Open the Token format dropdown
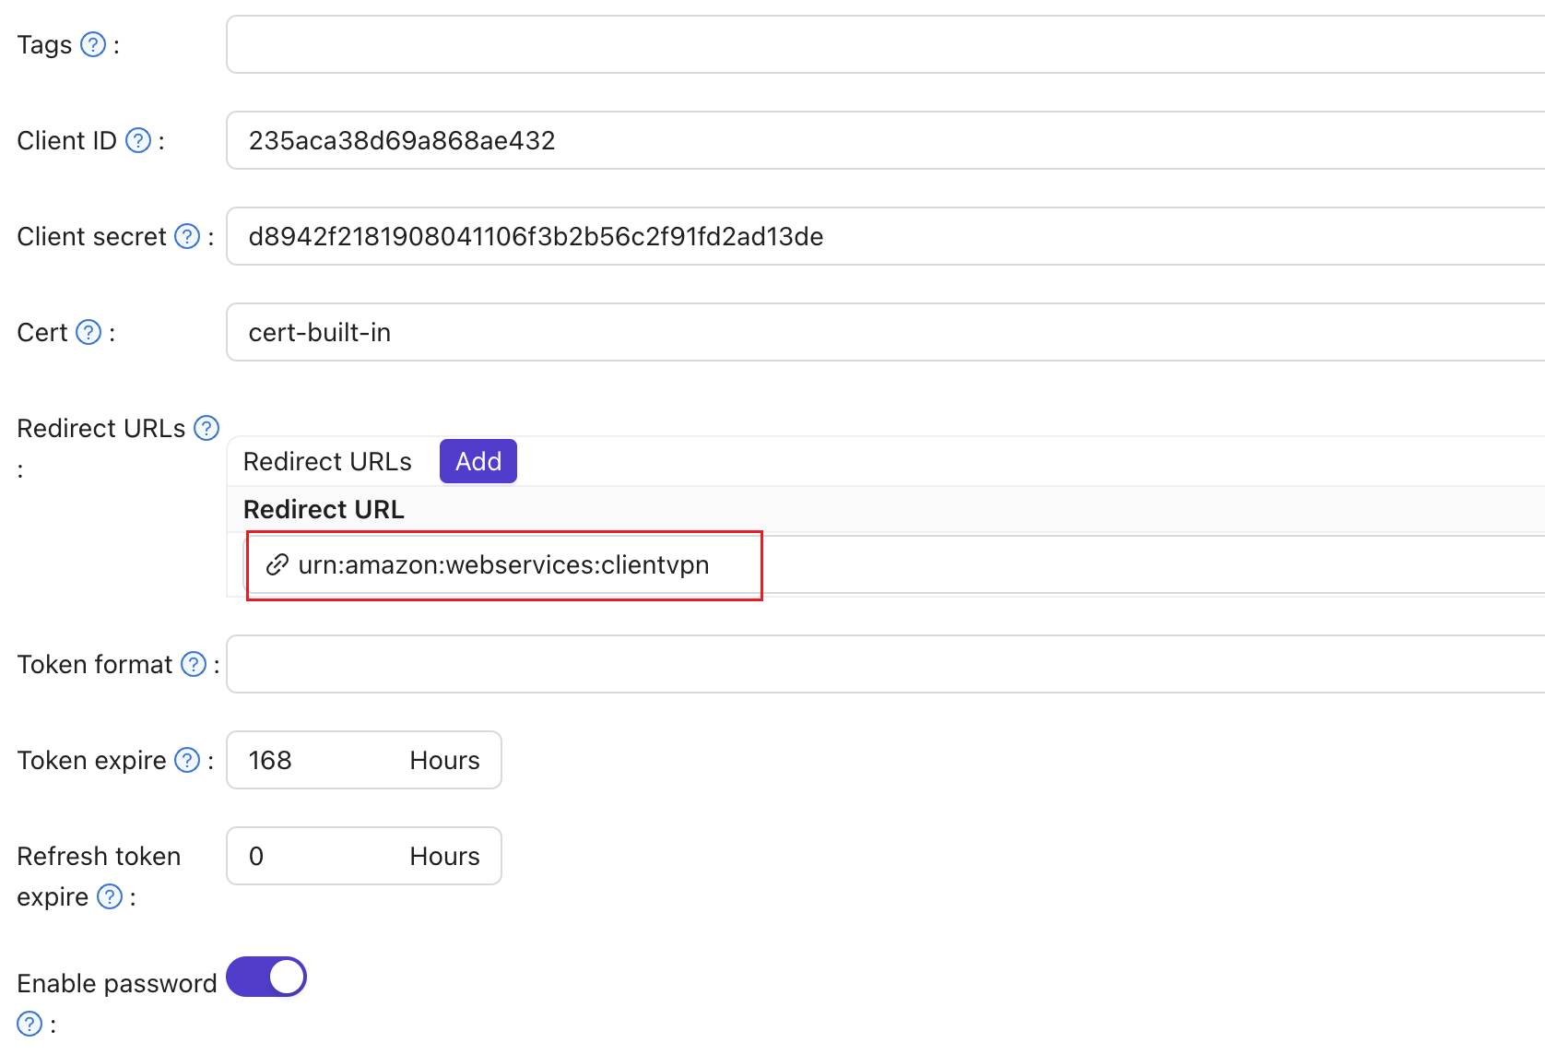 tap(885, 664)
